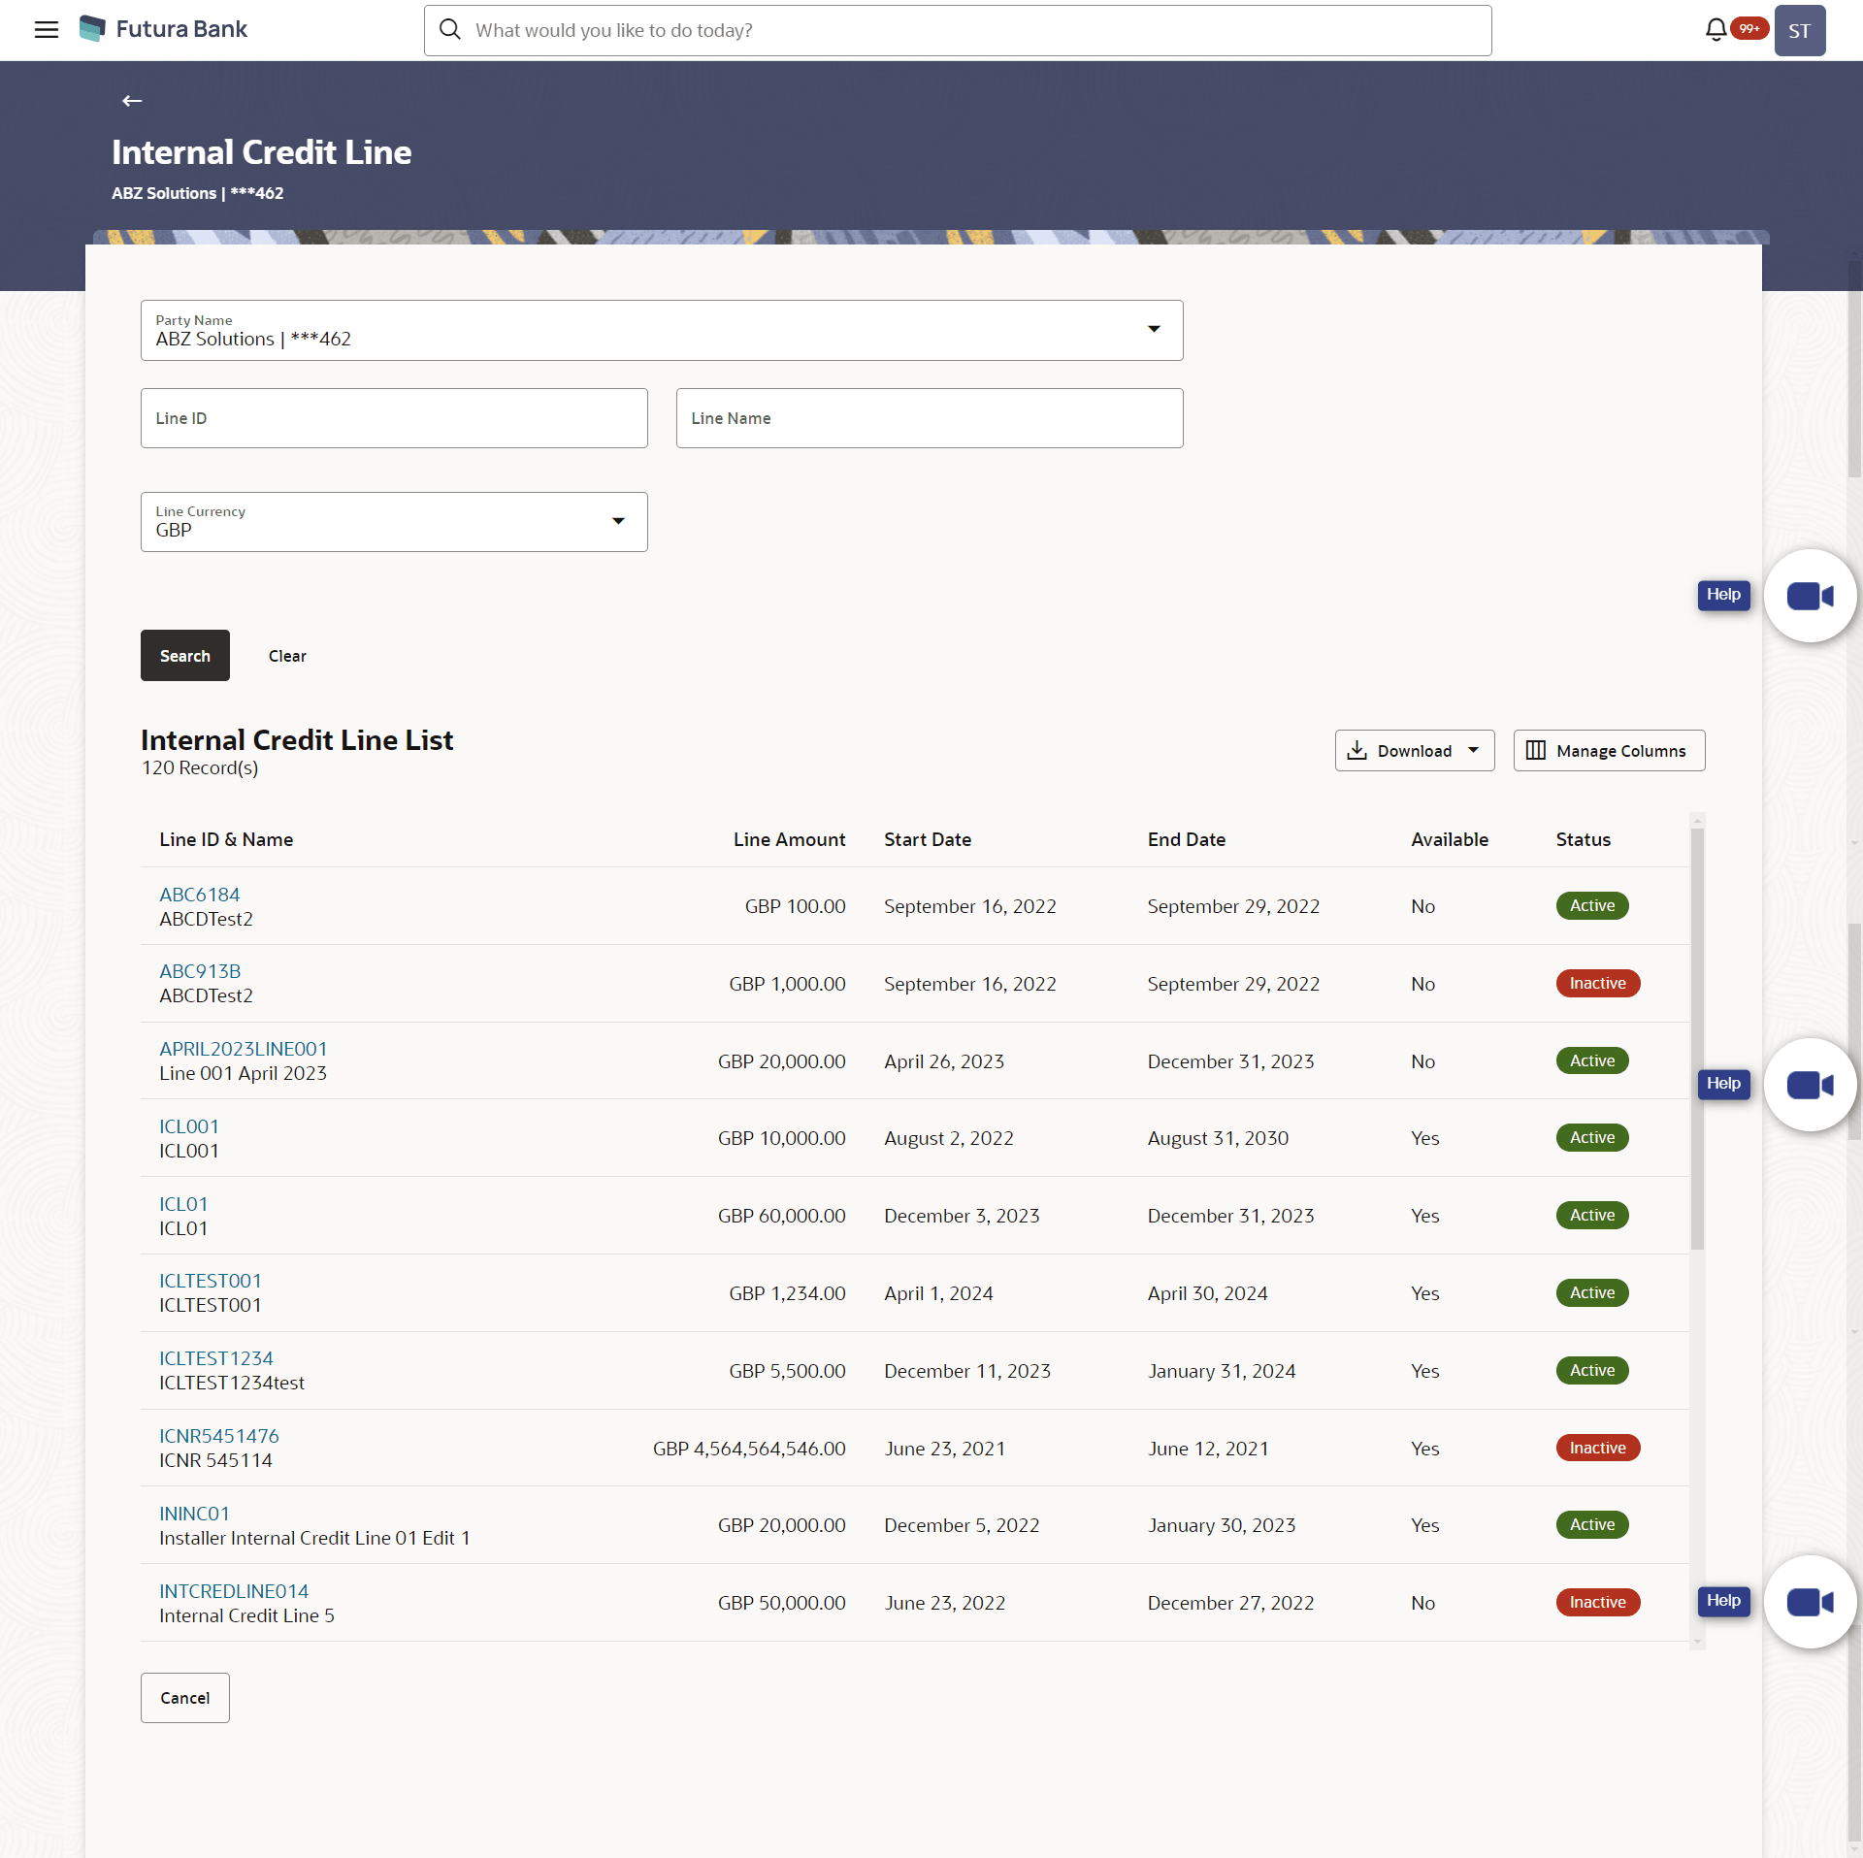
Task: Click the Futura Bank logo
Action: pos(163,29)
